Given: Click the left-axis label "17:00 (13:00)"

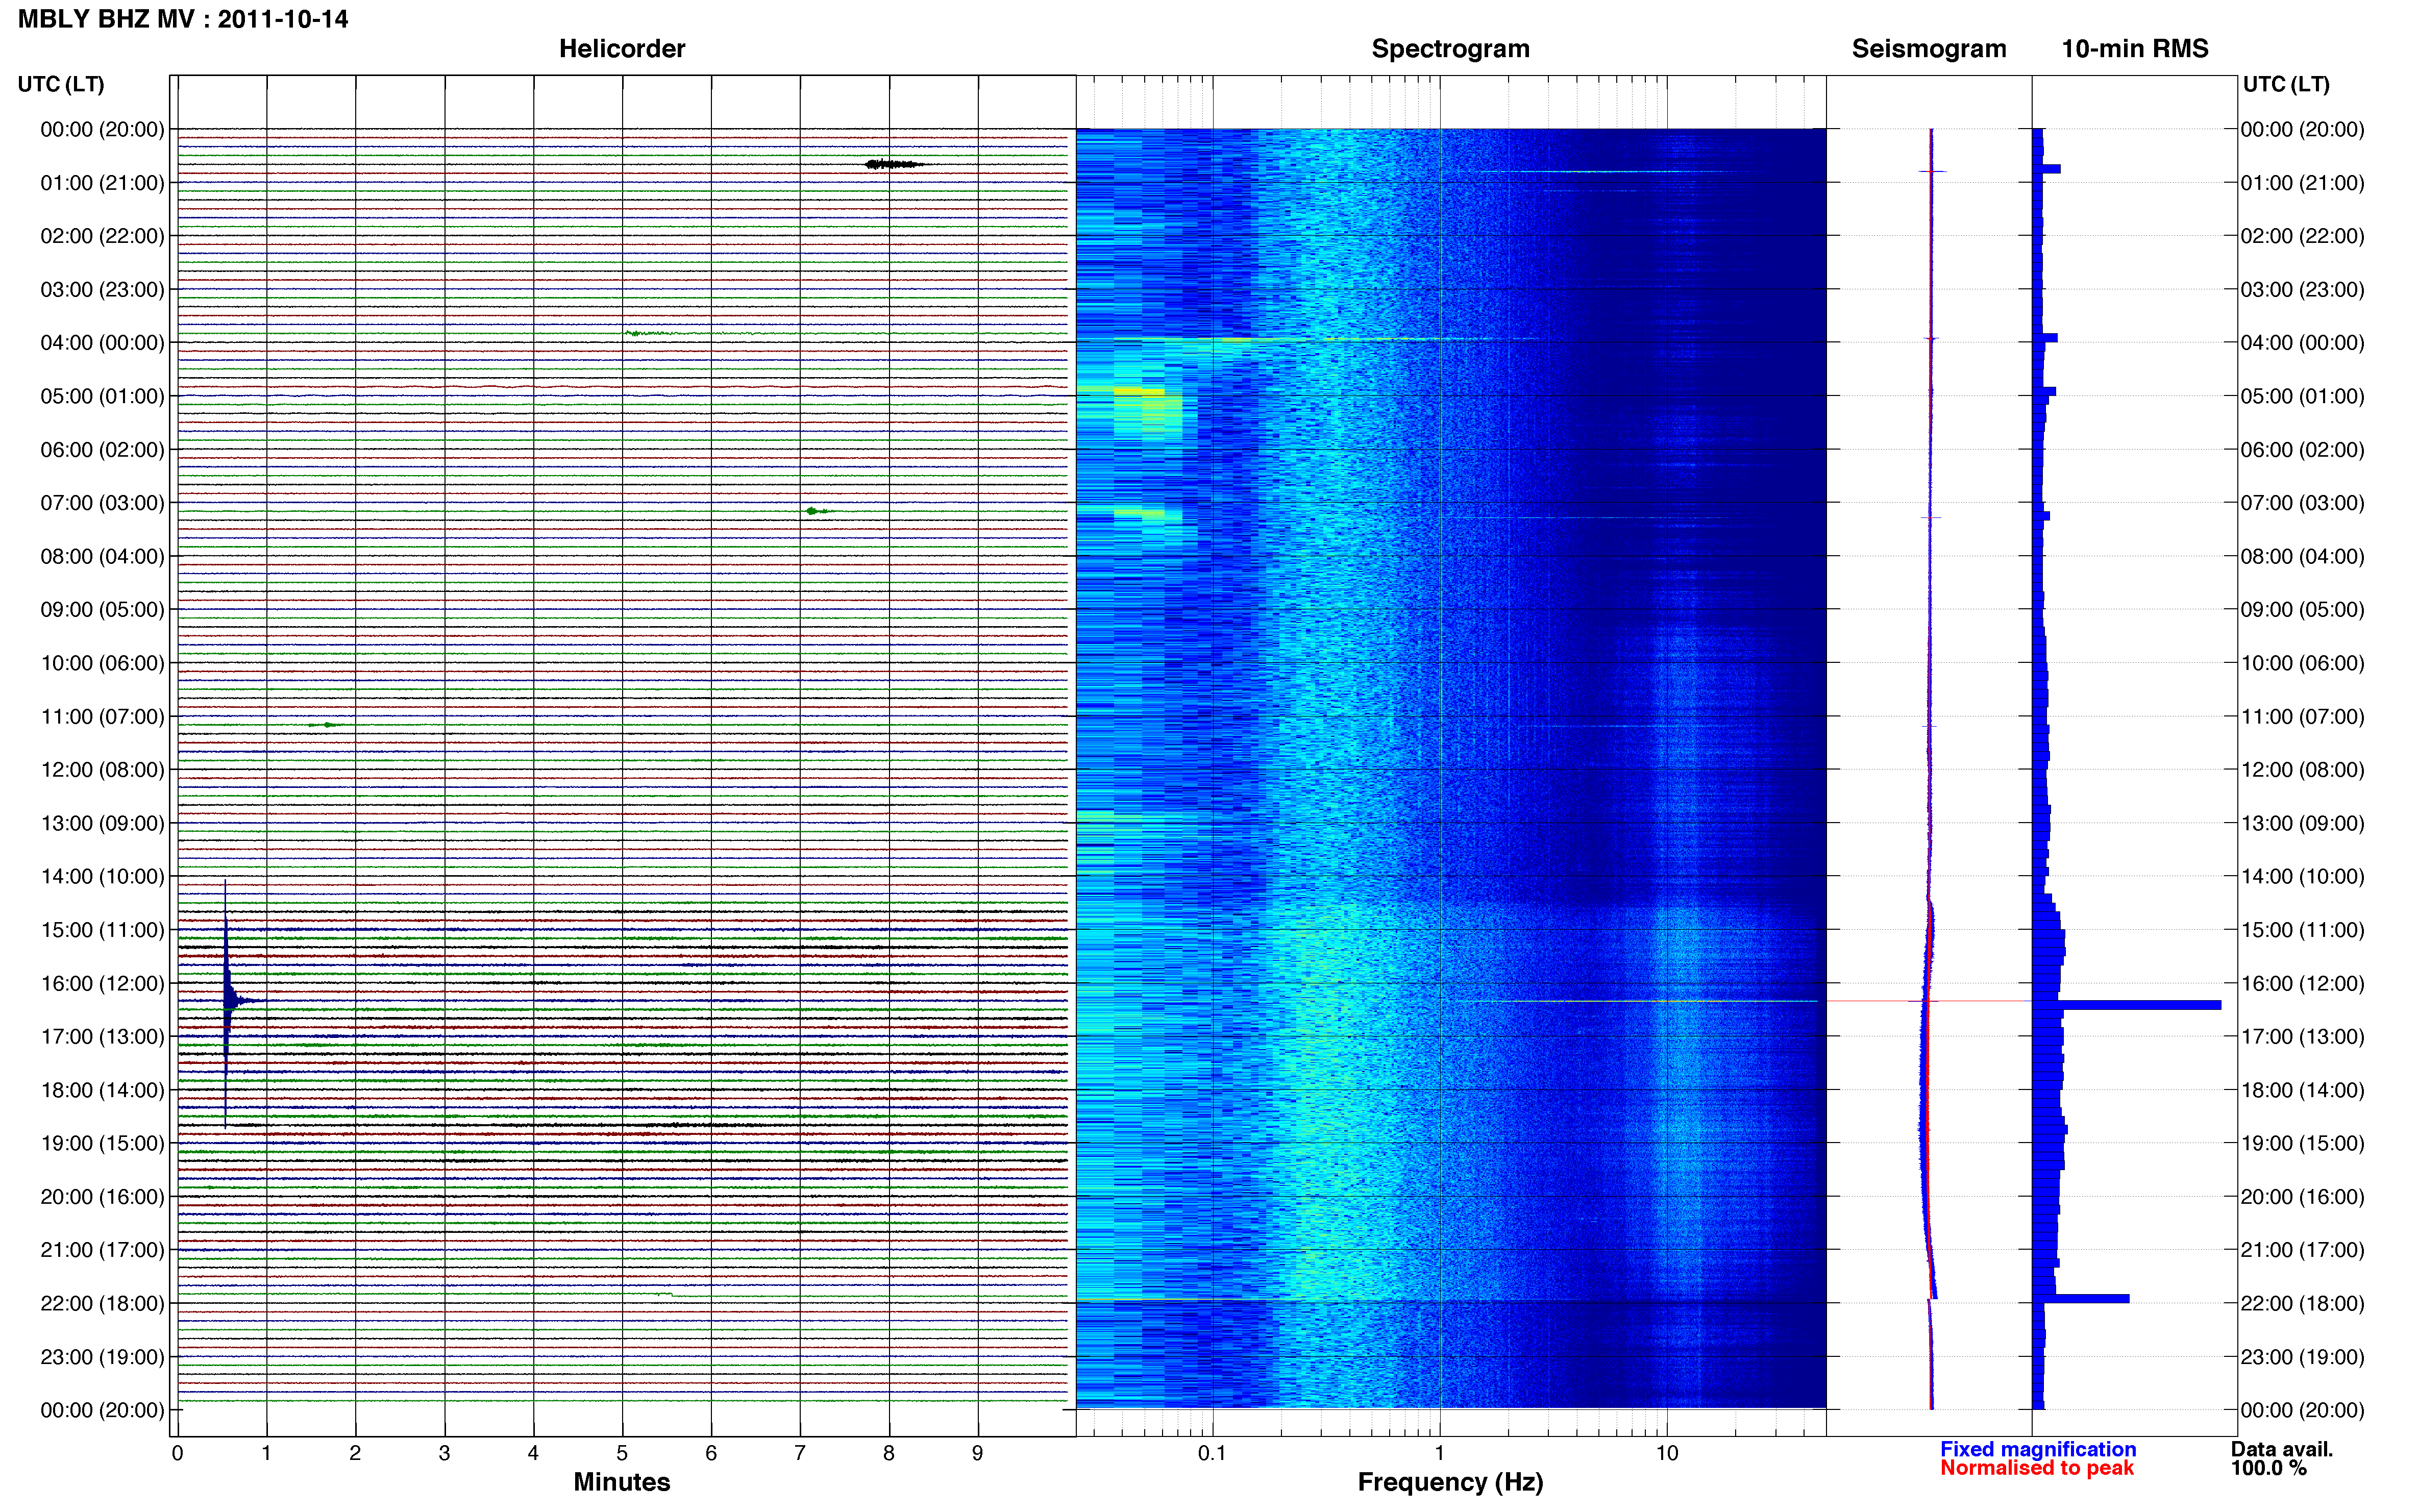Looking at the screenshot, I should pos(103,1037).
